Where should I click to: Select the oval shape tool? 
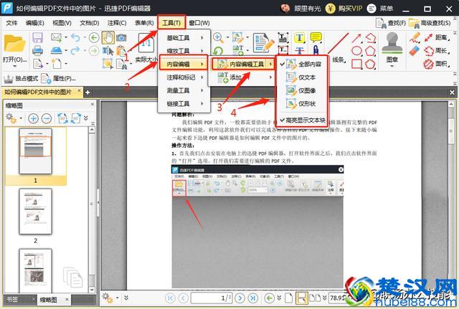click(356, 51)
